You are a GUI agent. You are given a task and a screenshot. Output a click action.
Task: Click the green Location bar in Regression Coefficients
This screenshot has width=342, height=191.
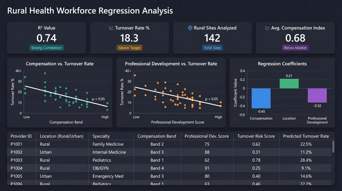(289, 83)
